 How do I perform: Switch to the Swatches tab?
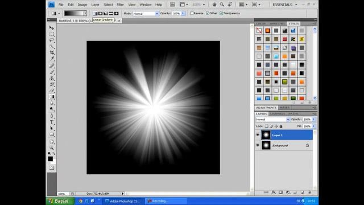[x=277, y=24]
